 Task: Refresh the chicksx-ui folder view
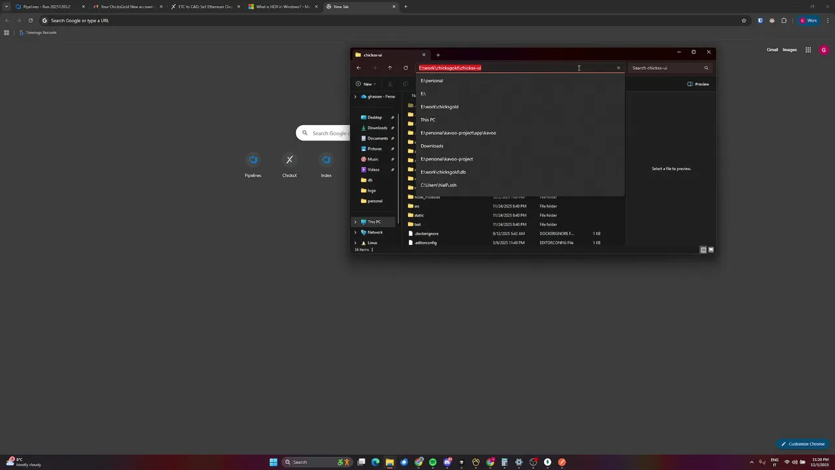point(406,68)
